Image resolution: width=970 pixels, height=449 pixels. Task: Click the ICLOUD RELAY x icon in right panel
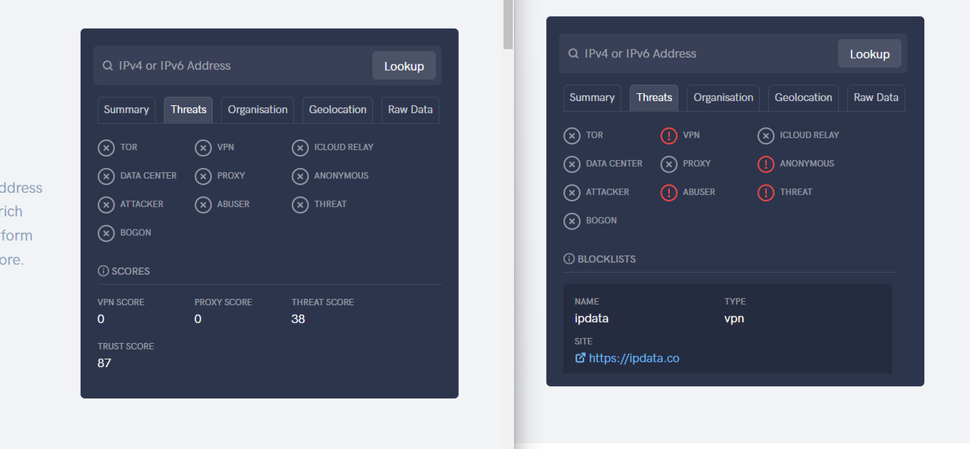click(765, 136)
